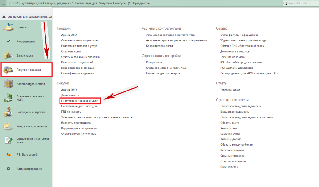This screenshot has width=319, height=187.
Task: Open Учет, налоги, отчетность section
Action: [32, 126]
